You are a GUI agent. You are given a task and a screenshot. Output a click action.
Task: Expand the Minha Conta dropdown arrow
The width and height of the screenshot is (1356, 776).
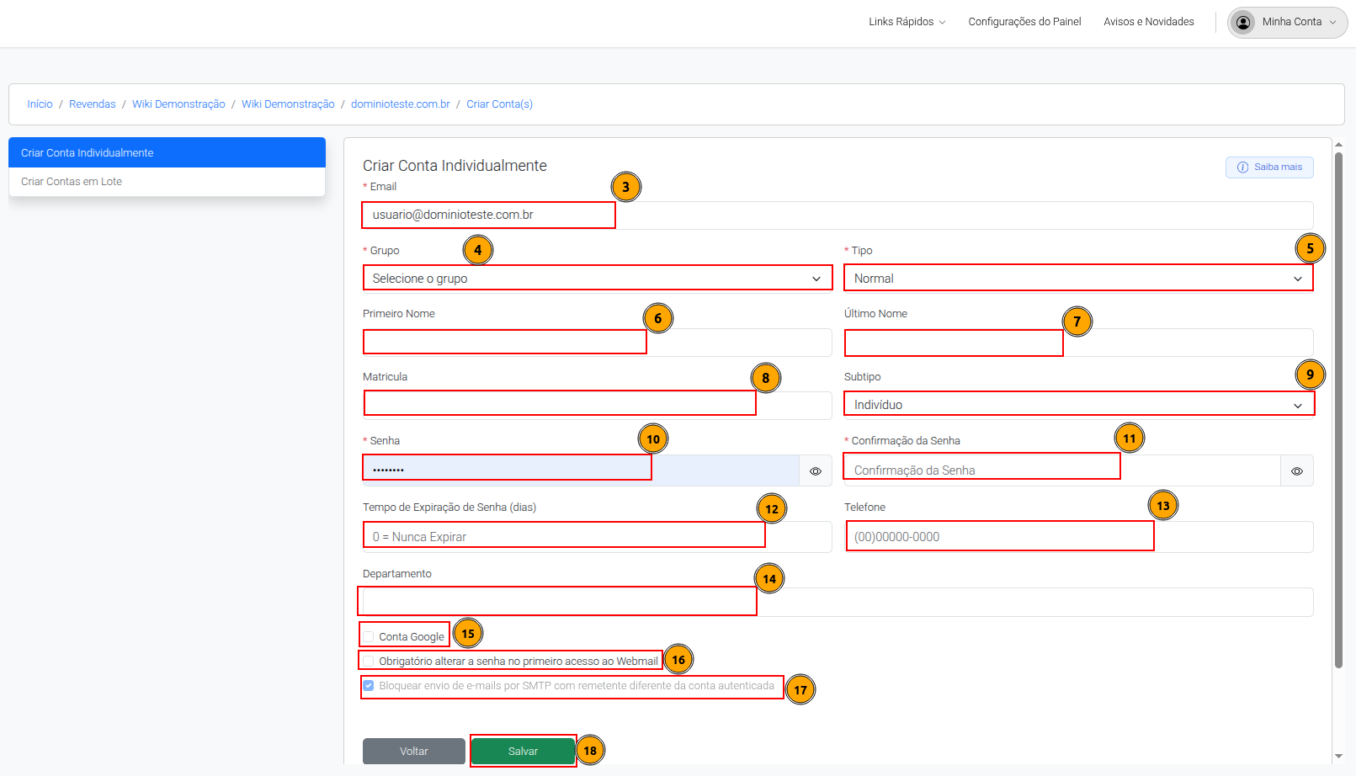pos(1332,23)
